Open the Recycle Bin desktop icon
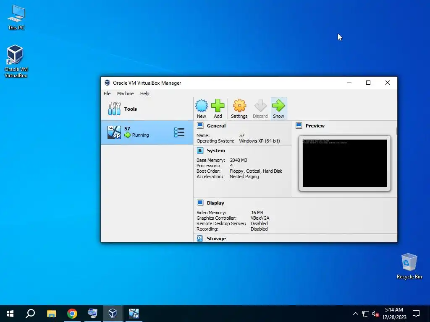 (409, 266)
